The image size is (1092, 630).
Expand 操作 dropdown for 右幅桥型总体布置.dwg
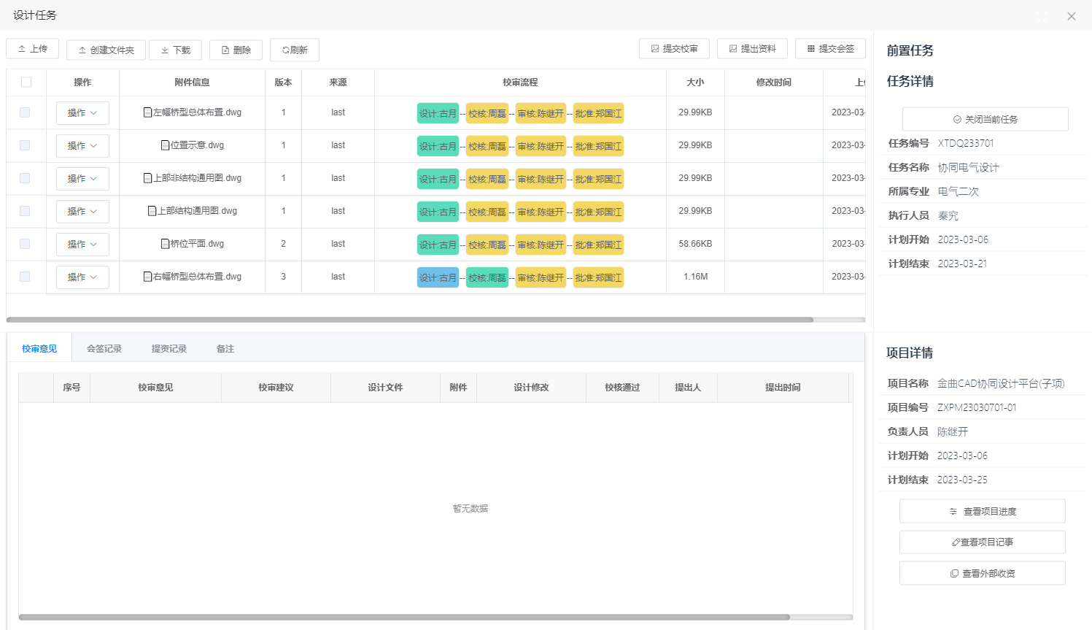pyautogui.click(x=82, y=277)
